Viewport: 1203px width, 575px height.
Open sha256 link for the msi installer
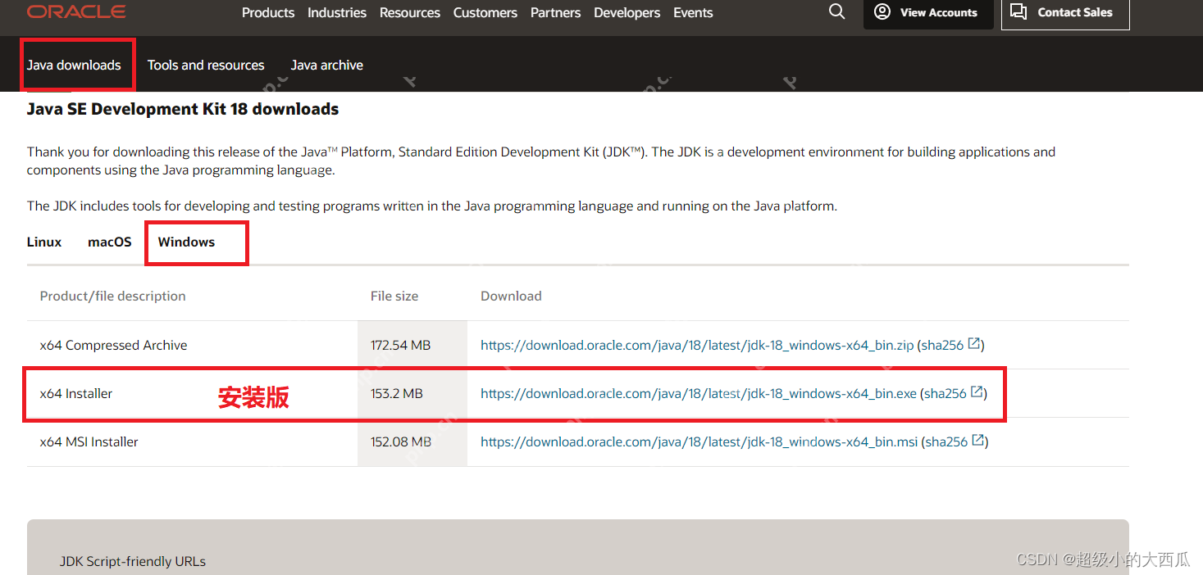point(947,441)
